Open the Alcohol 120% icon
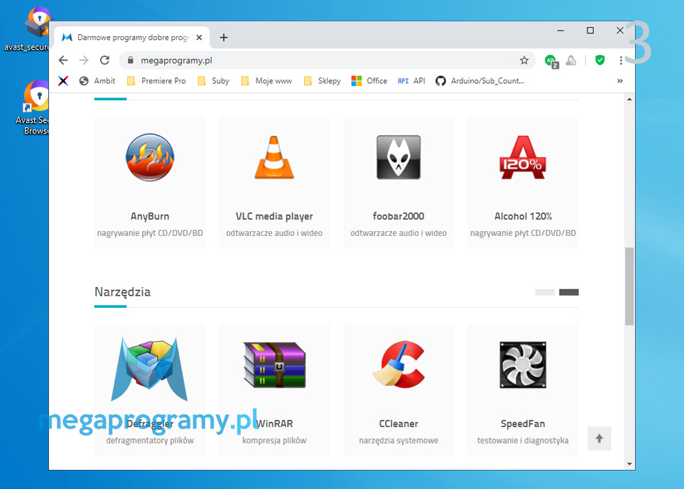Image resolution: width=684 pixels, height=489 pixels. (523, 157)
